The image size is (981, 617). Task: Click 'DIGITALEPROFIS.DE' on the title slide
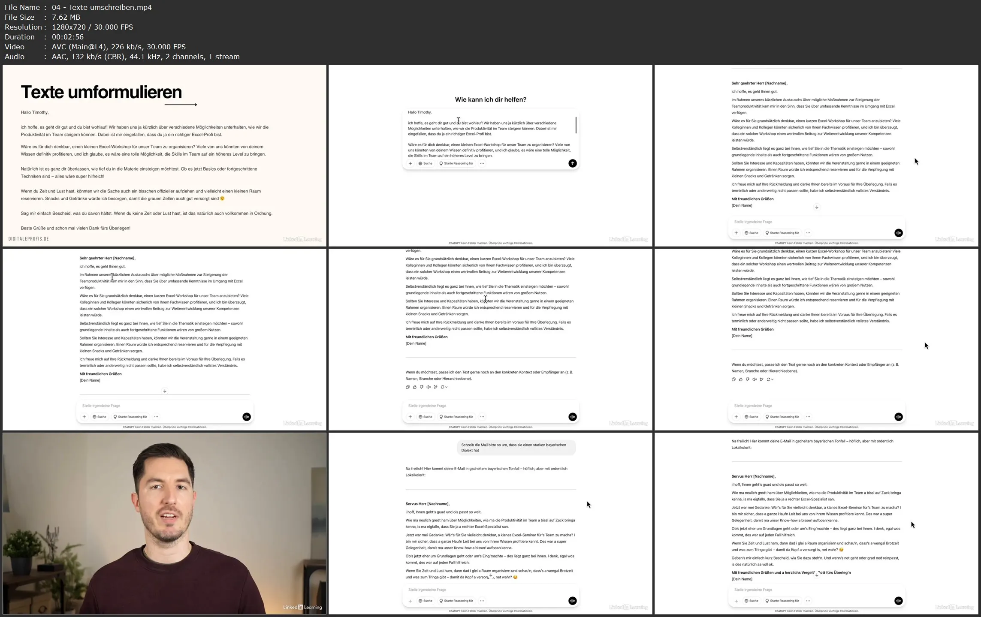(x=29, y=239)
